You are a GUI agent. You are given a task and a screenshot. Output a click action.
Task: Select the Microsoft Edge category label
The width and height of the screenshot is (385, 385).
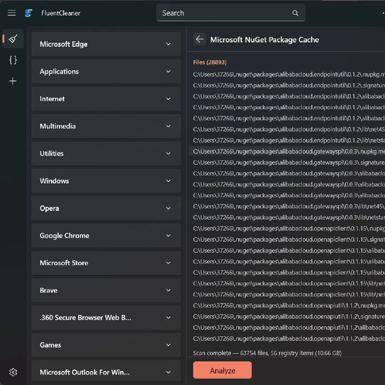click(x=64, y=44)
